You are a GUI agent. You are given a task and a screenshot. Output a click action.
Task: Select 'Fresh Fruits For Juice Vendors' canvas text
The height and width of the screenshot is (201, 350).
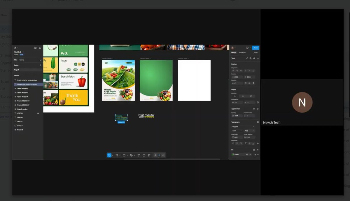(146, 116)
